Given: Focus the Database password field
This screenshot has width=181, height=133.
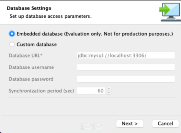Looking at the screenshot, I should pyautogui.click(x=126, y=79).
